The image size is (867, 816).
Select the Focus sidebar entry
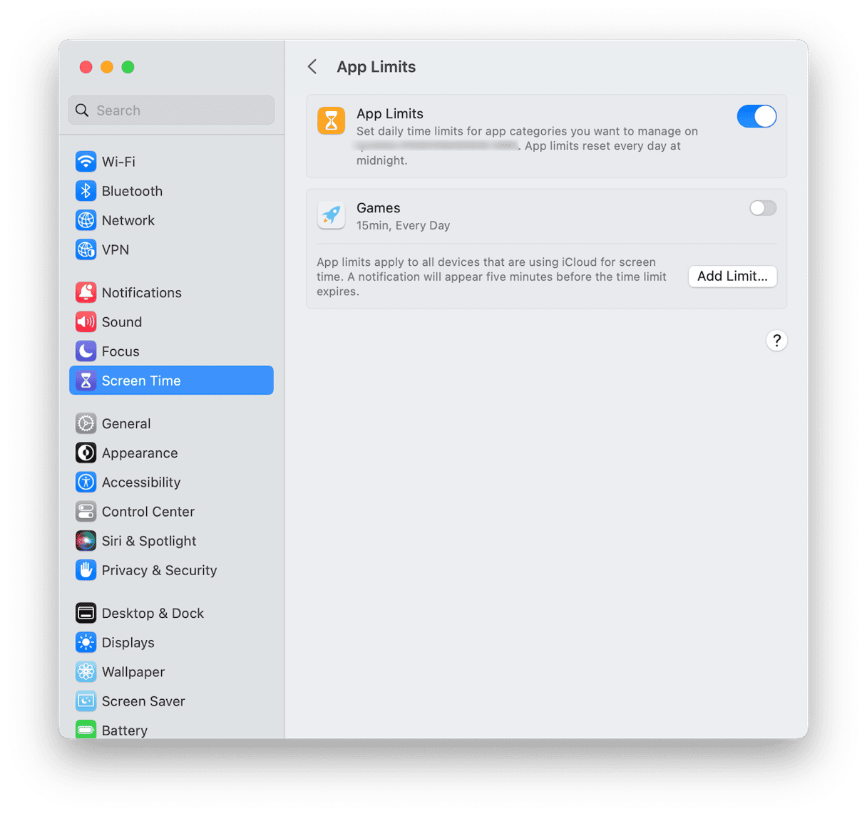171,351
